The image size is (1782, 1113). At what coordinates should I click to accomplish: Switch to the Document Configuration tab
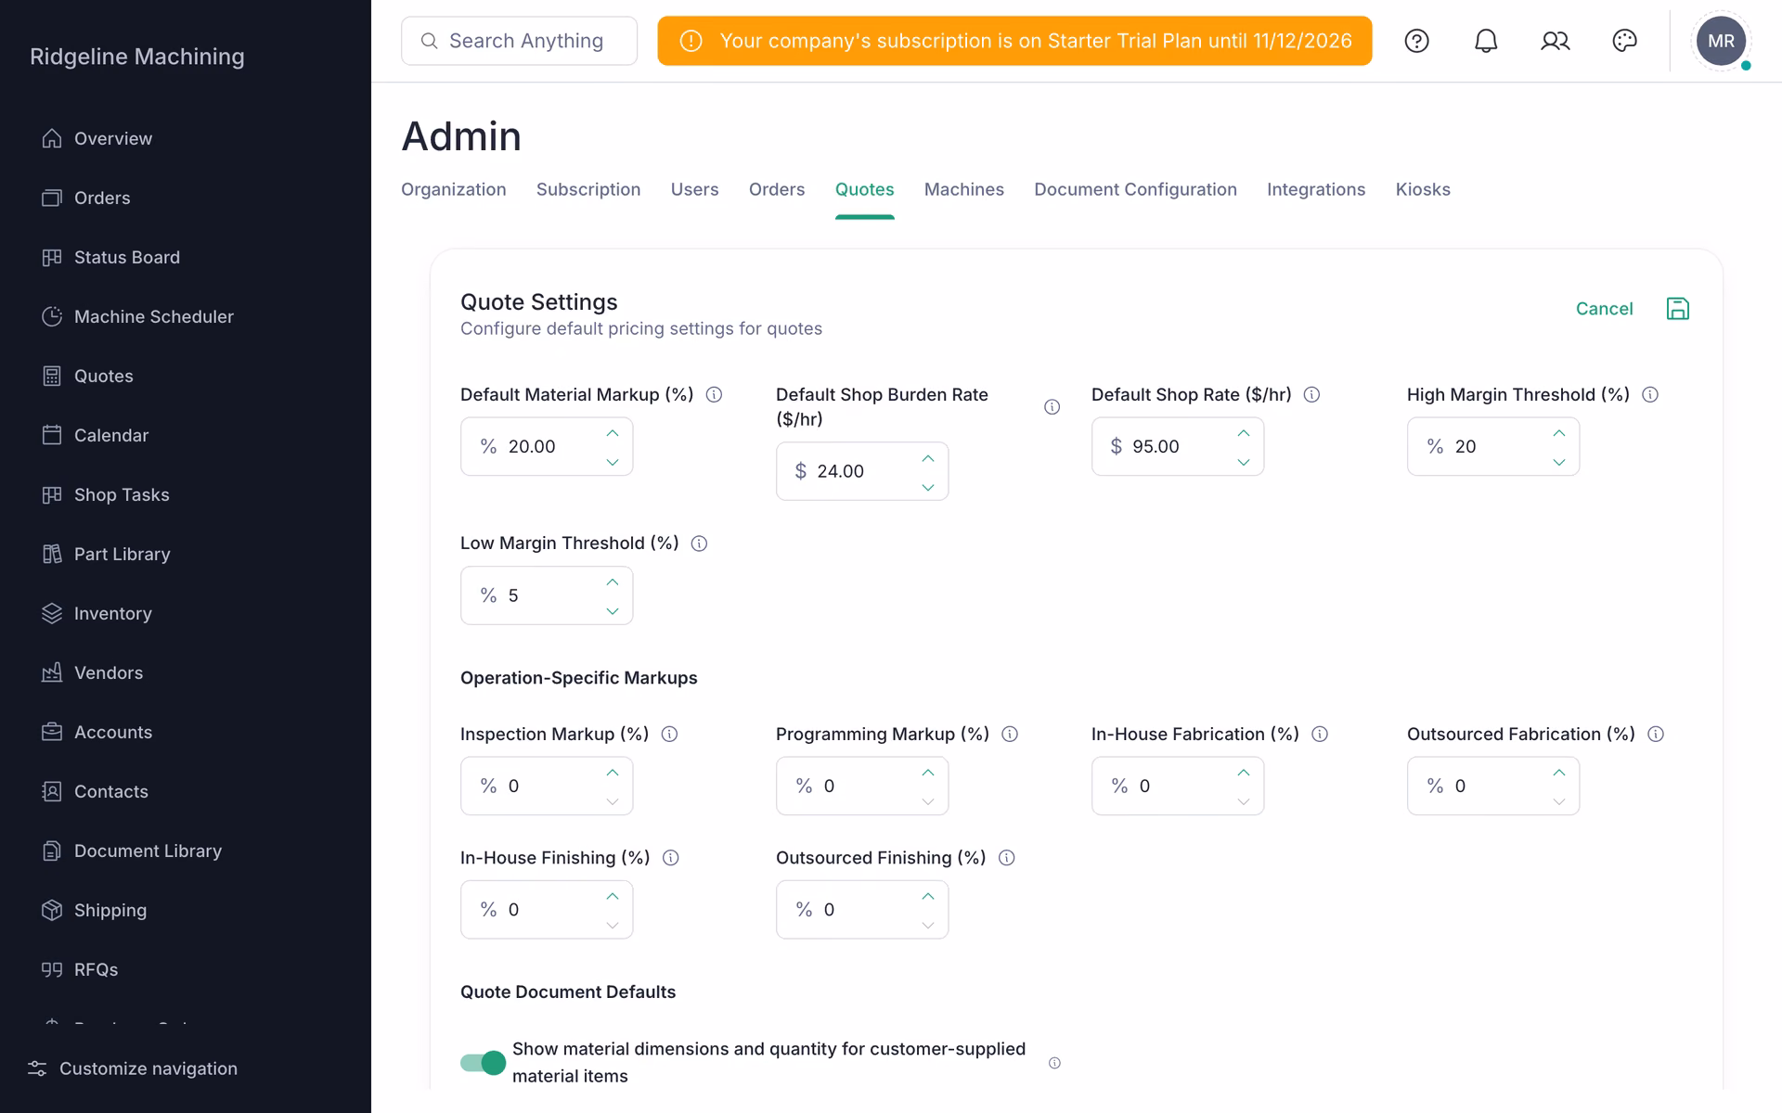tap(1135, 189)
